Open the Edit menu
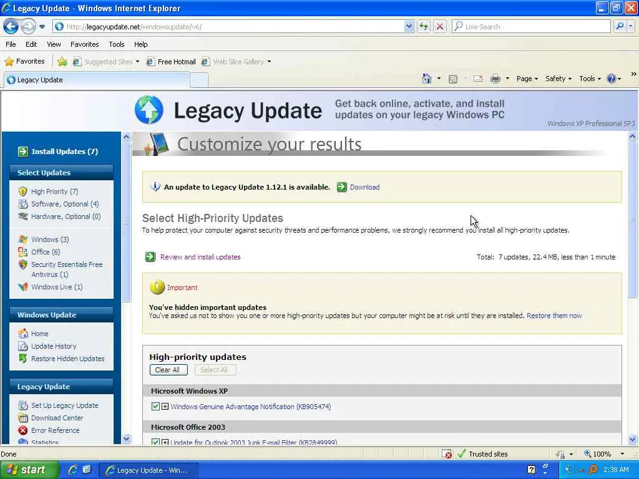The width and height of the screenshot is (639, 479). pos(31,44)
